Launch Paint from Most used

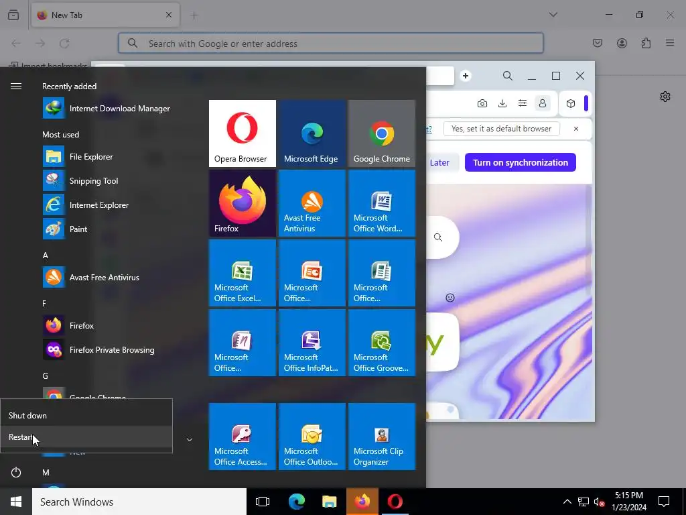[x=118, y=229]
